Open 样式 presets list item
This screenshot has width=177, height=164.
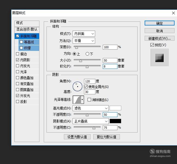pos(27,23)
